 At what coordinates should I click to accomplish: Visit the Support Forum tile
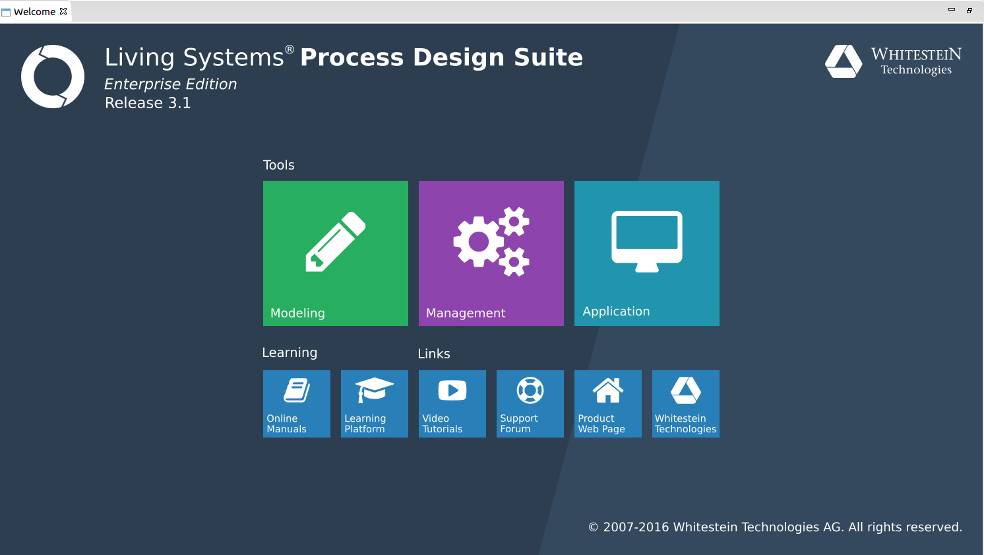(530, 404)
